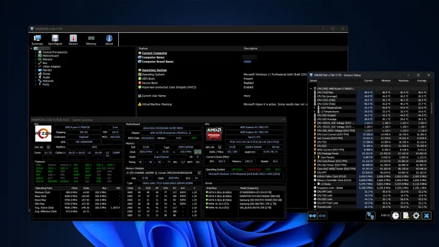
Task: Click the Current column header in Sensors
Action: click(368, 81)
